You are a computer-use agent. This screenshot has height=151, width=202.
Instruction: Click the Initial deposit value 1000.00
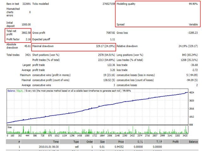(26, 25)
